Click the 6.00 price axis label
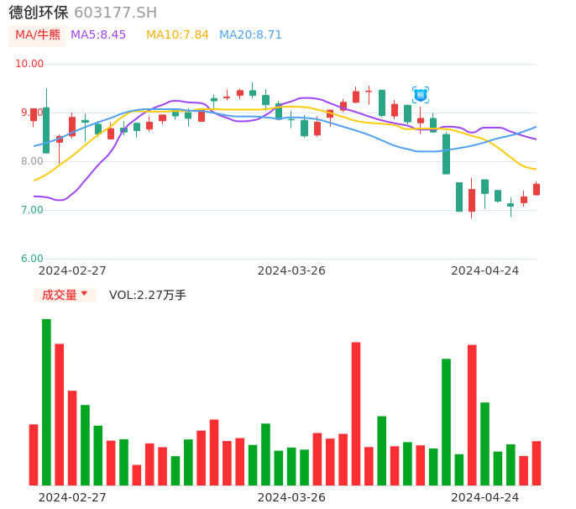 pyautogui.click(x=33, y=259)
